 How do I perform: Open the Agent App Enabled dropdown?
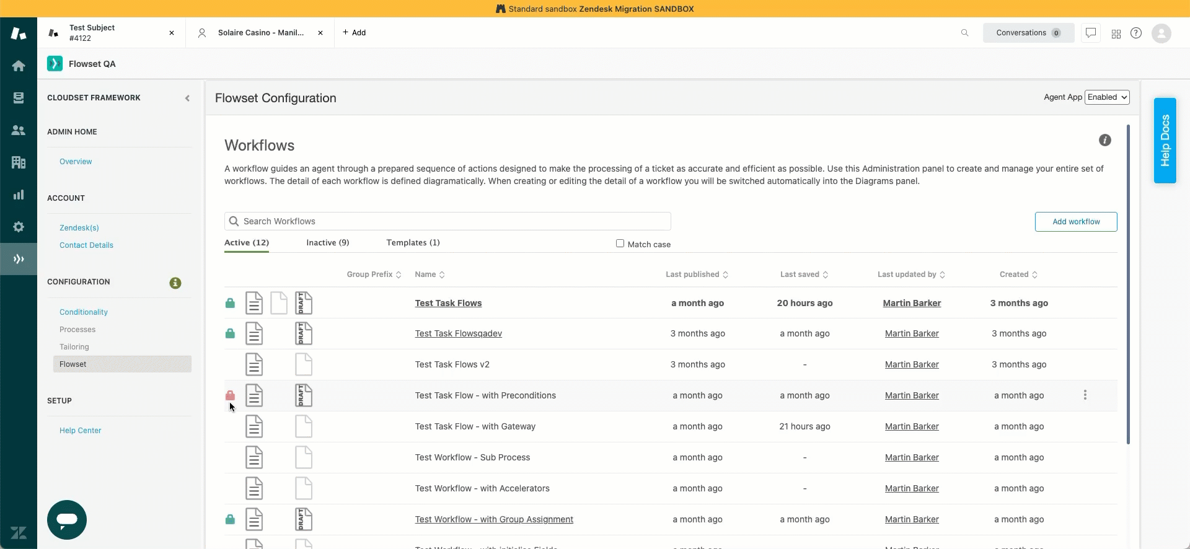pyautogui.click(x=1107, y=97)
